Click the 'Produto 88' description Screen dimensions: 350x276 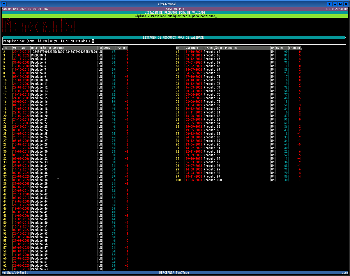click(212, 137)
